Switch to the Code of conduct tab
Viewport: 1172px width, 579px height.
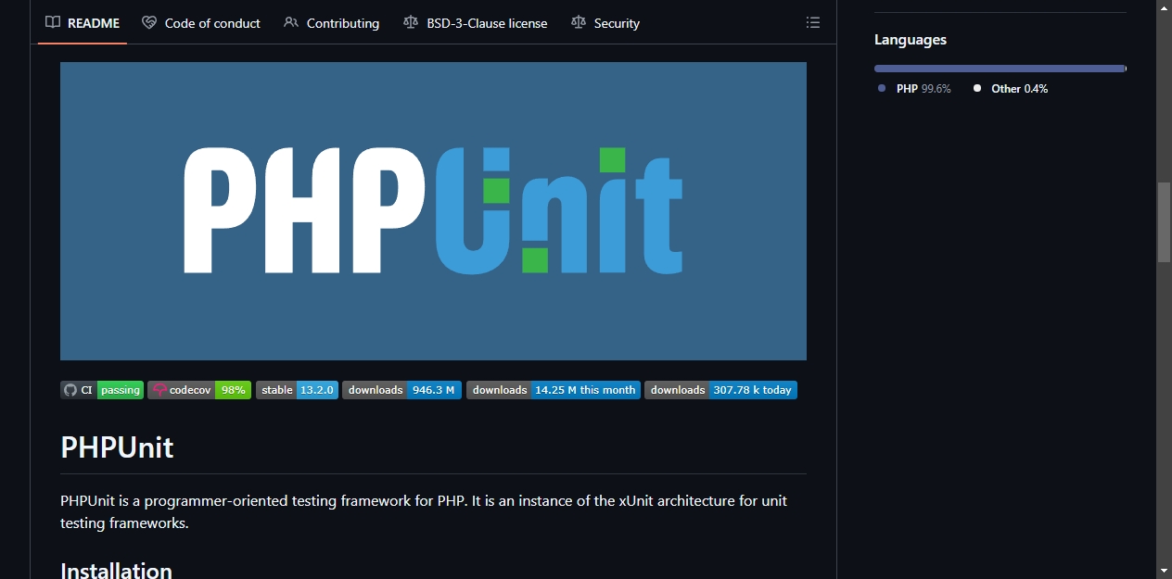tap(201, 23)
